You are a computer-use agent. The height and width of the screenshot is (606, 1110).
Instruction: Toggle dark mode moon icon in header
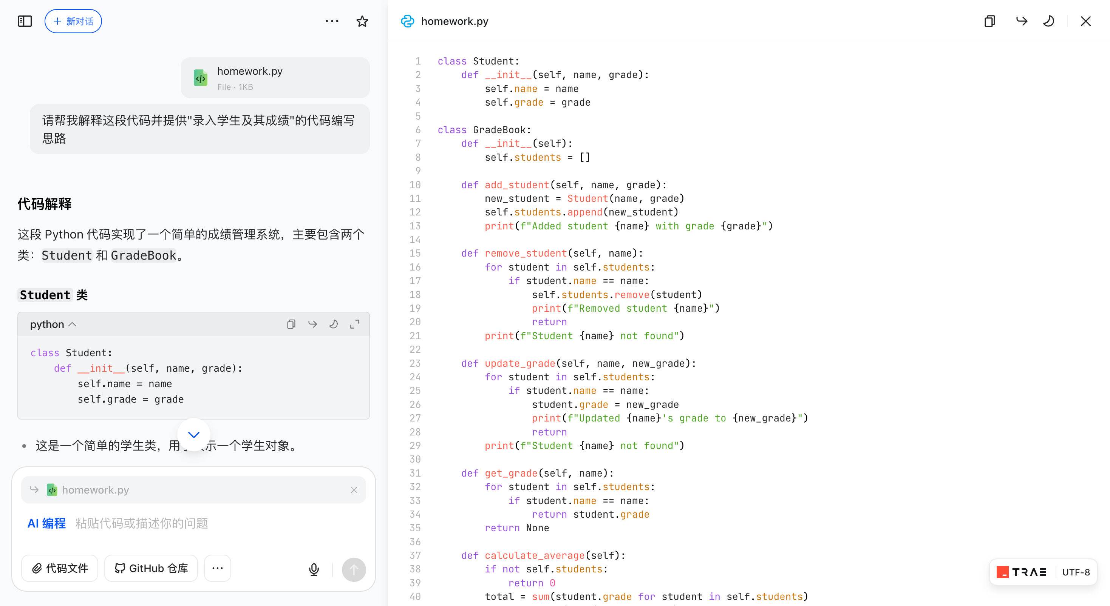coord(1048,21)
